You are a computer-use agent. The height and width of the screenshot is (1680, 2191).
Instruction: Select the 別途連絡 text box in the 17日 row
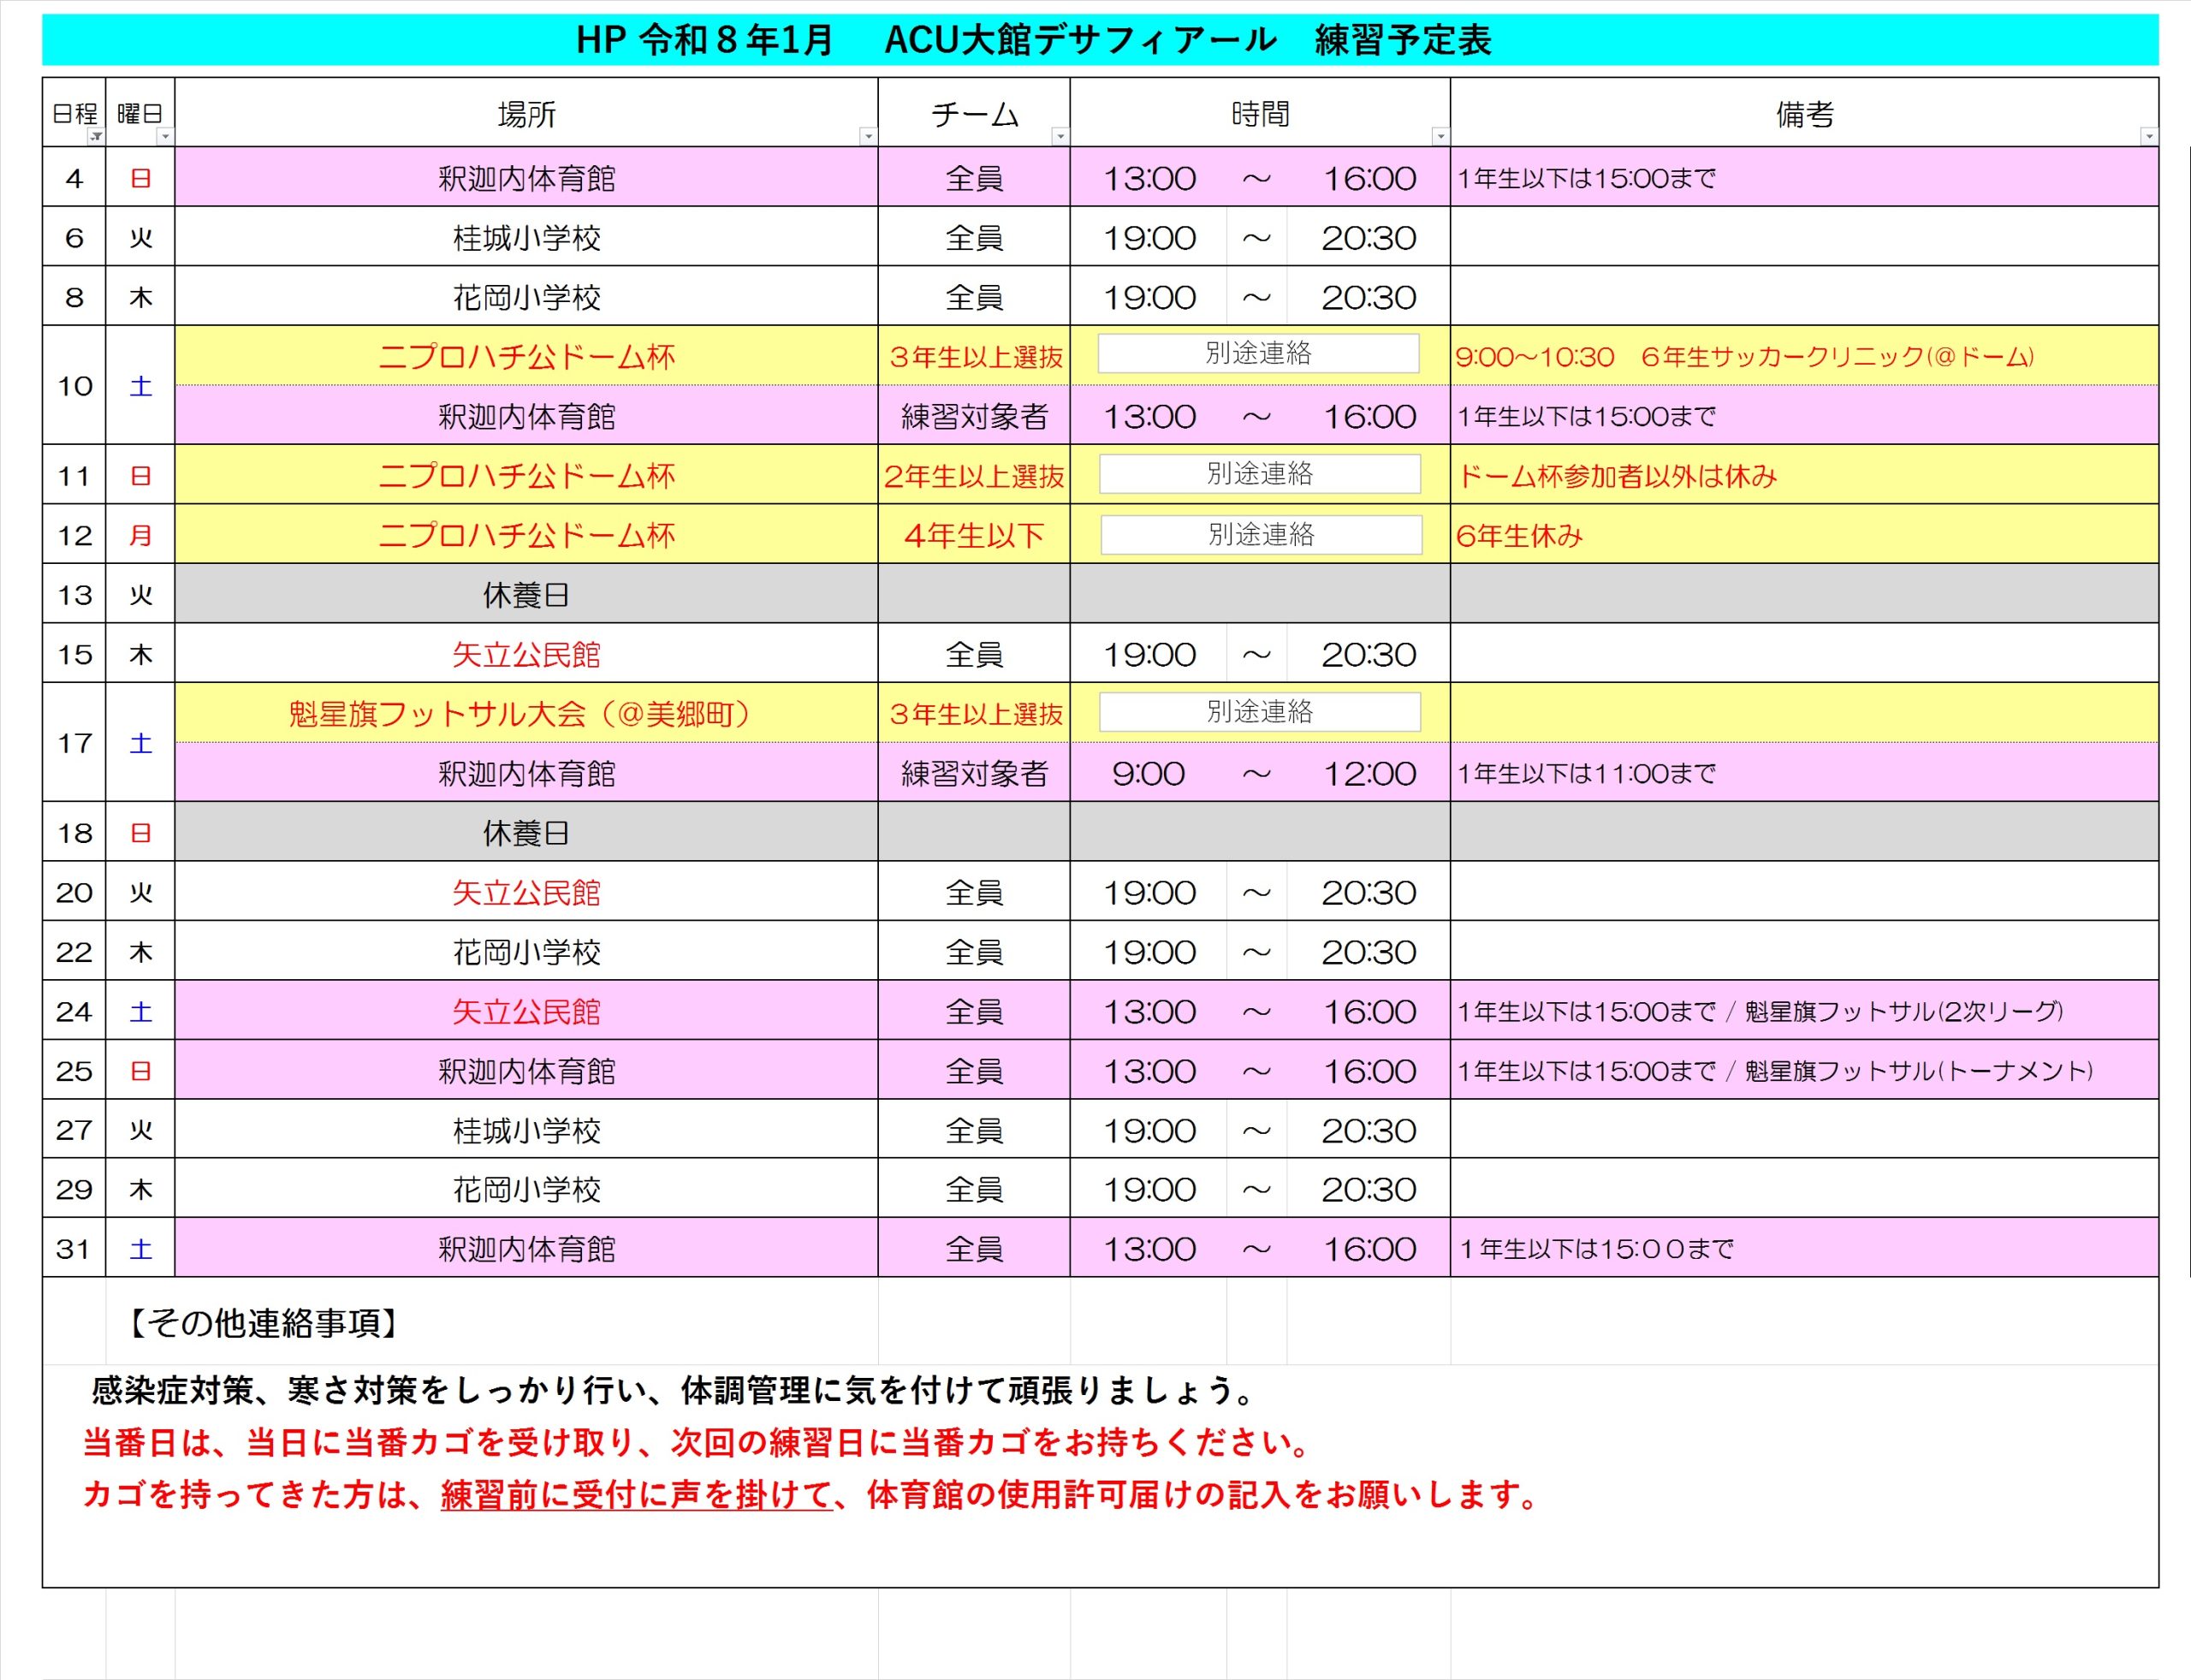click(1259, 712)
